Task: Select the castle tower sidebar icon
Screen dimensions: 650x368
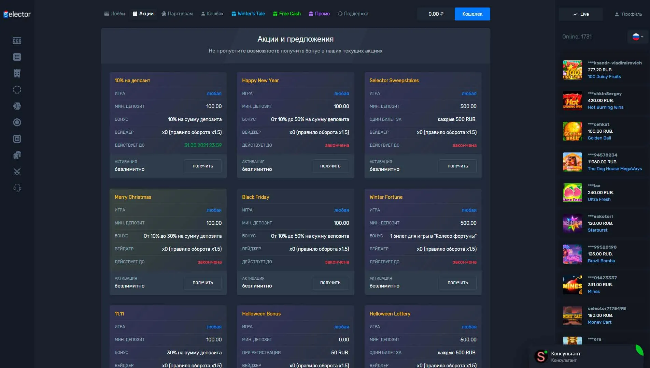Action: 17,73
